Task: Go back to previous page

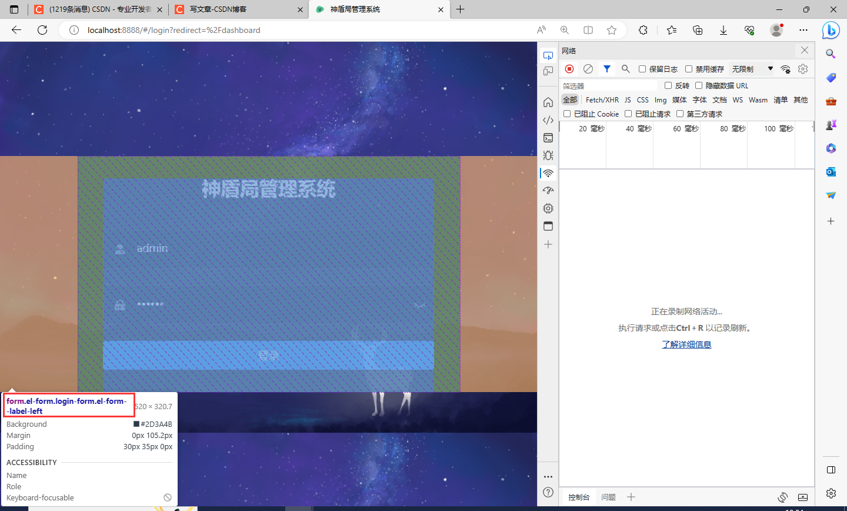Action: tap(16, 30)
